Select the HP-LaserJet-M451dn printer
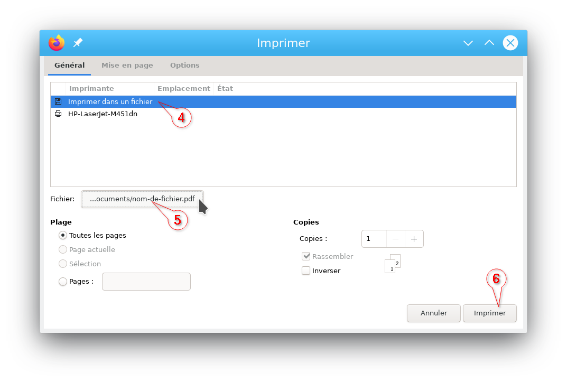 (283, 114)
